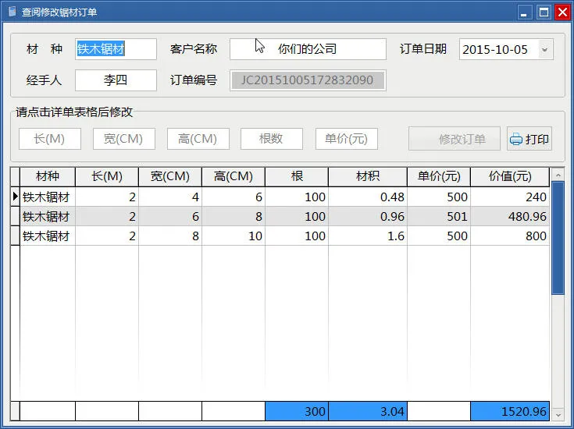The width and height of the screenshot is (574, 429).
Task: Click the 价值(元) column header
Action: [509, 176]
